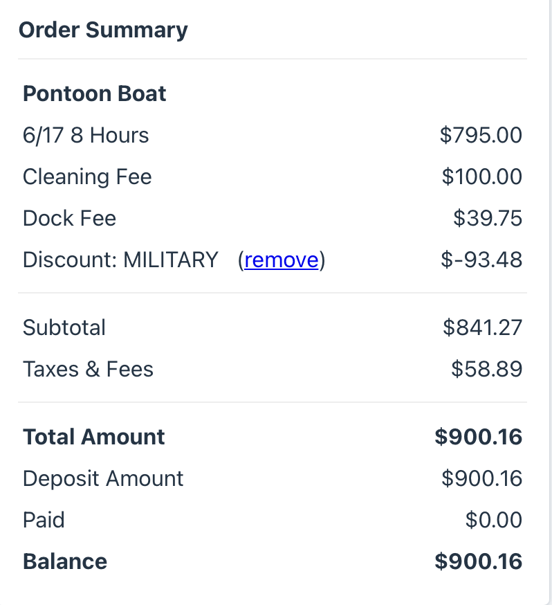552x605 pixels.
Task: Click the bold Balance label
Action: [x=65, y=561]
